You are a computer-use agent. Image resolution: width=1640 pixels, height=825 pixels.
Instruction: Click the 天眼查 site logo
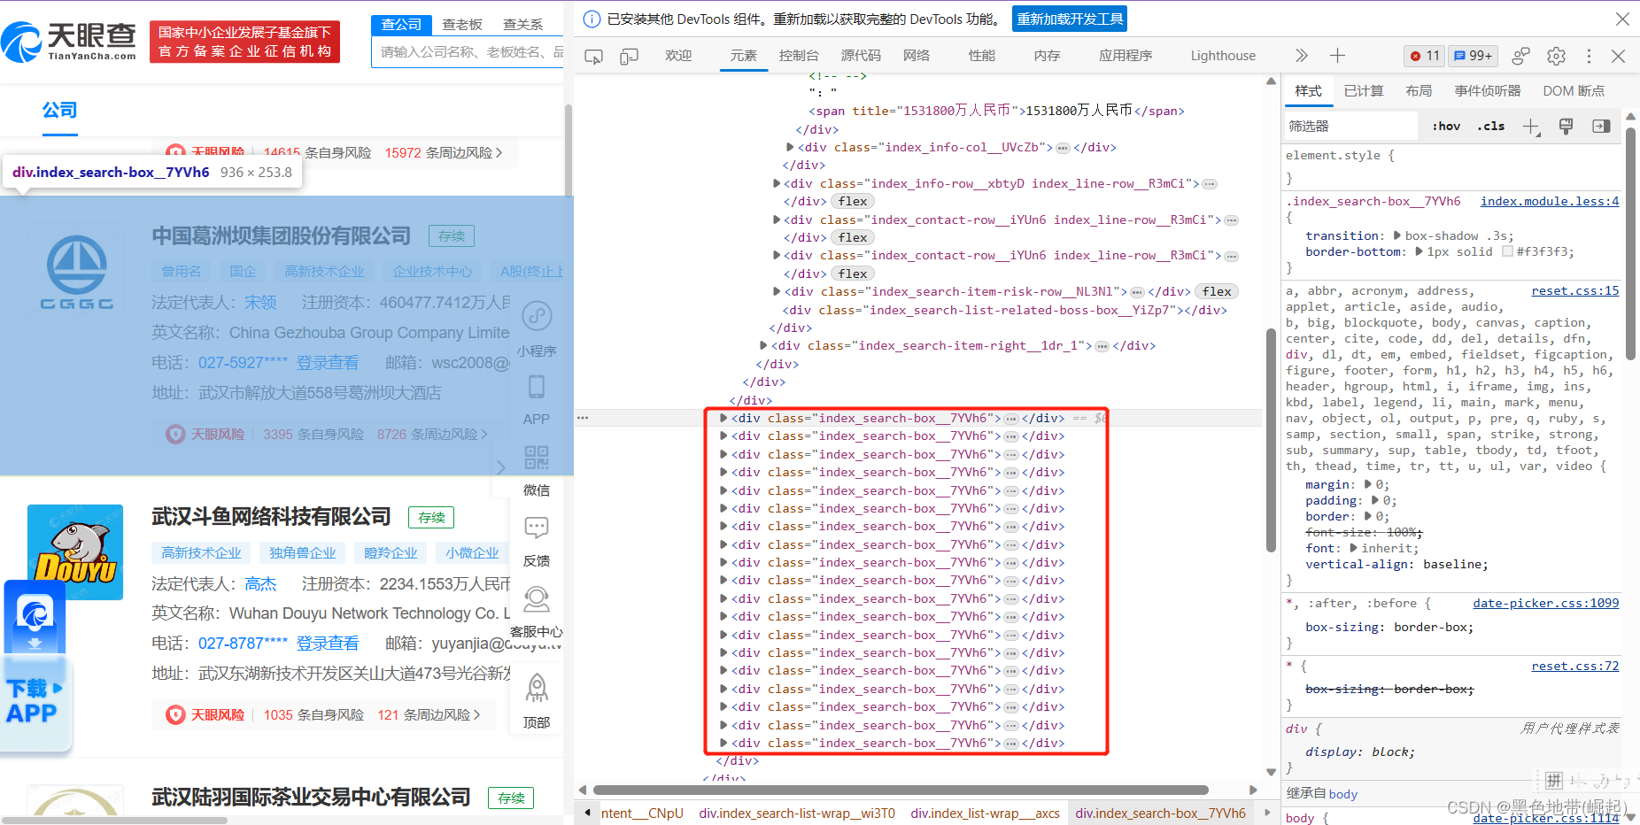[x=69, y=41]
